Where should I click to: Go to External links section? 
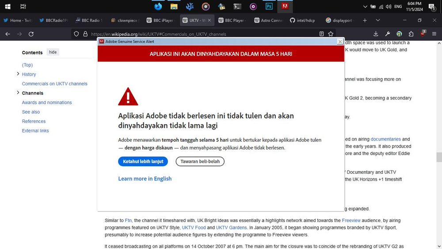35,130
